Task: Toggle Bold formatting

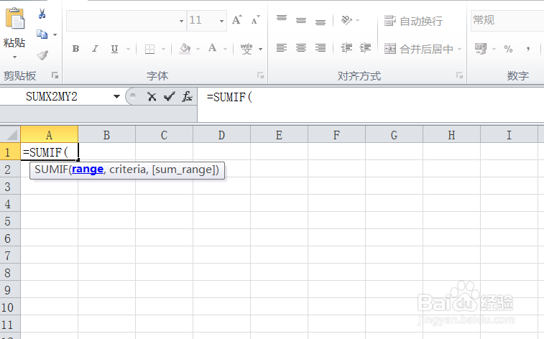Action: tap(75, 49)
